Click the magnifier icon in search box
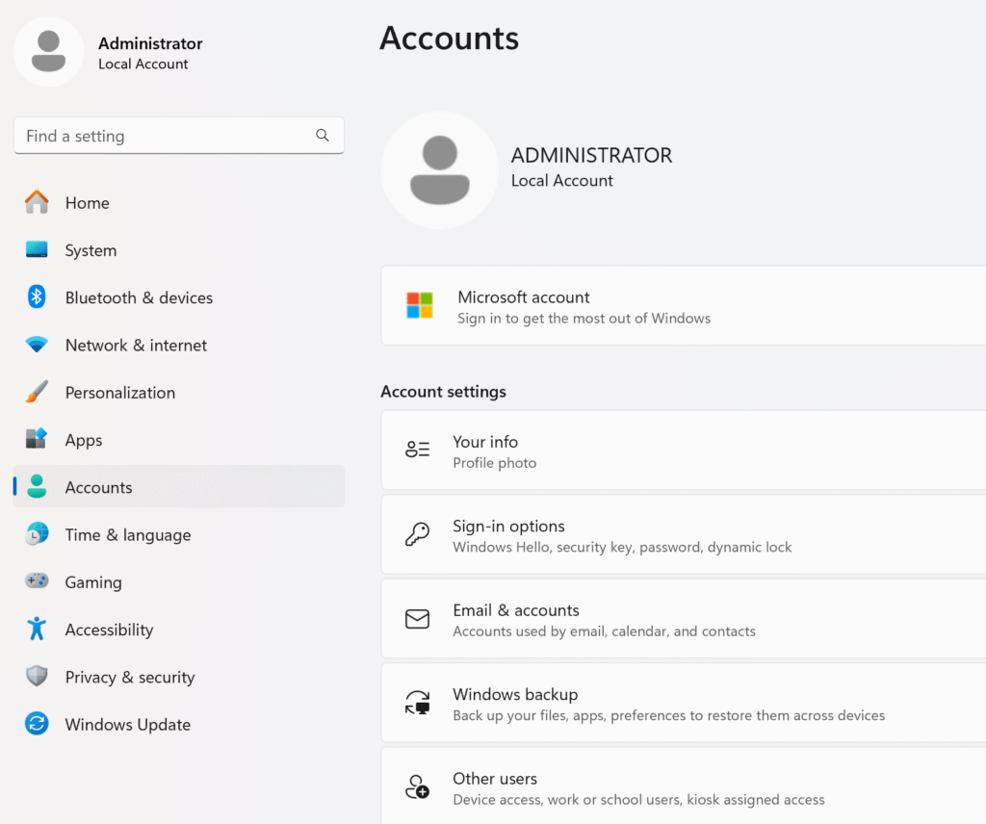986x824 pixels. pyautogui.click(x=323, y=136)
